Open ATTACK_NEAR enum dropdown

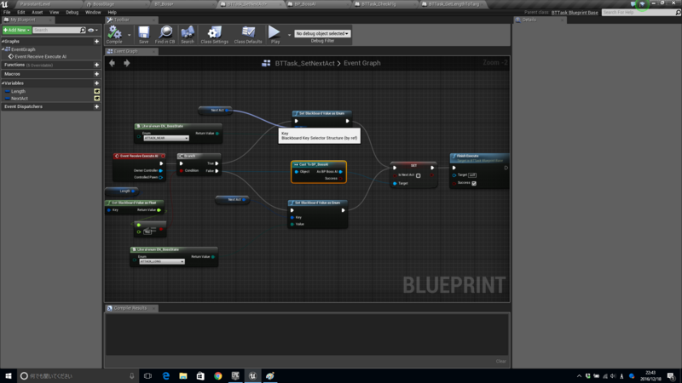tap(166, 138)
